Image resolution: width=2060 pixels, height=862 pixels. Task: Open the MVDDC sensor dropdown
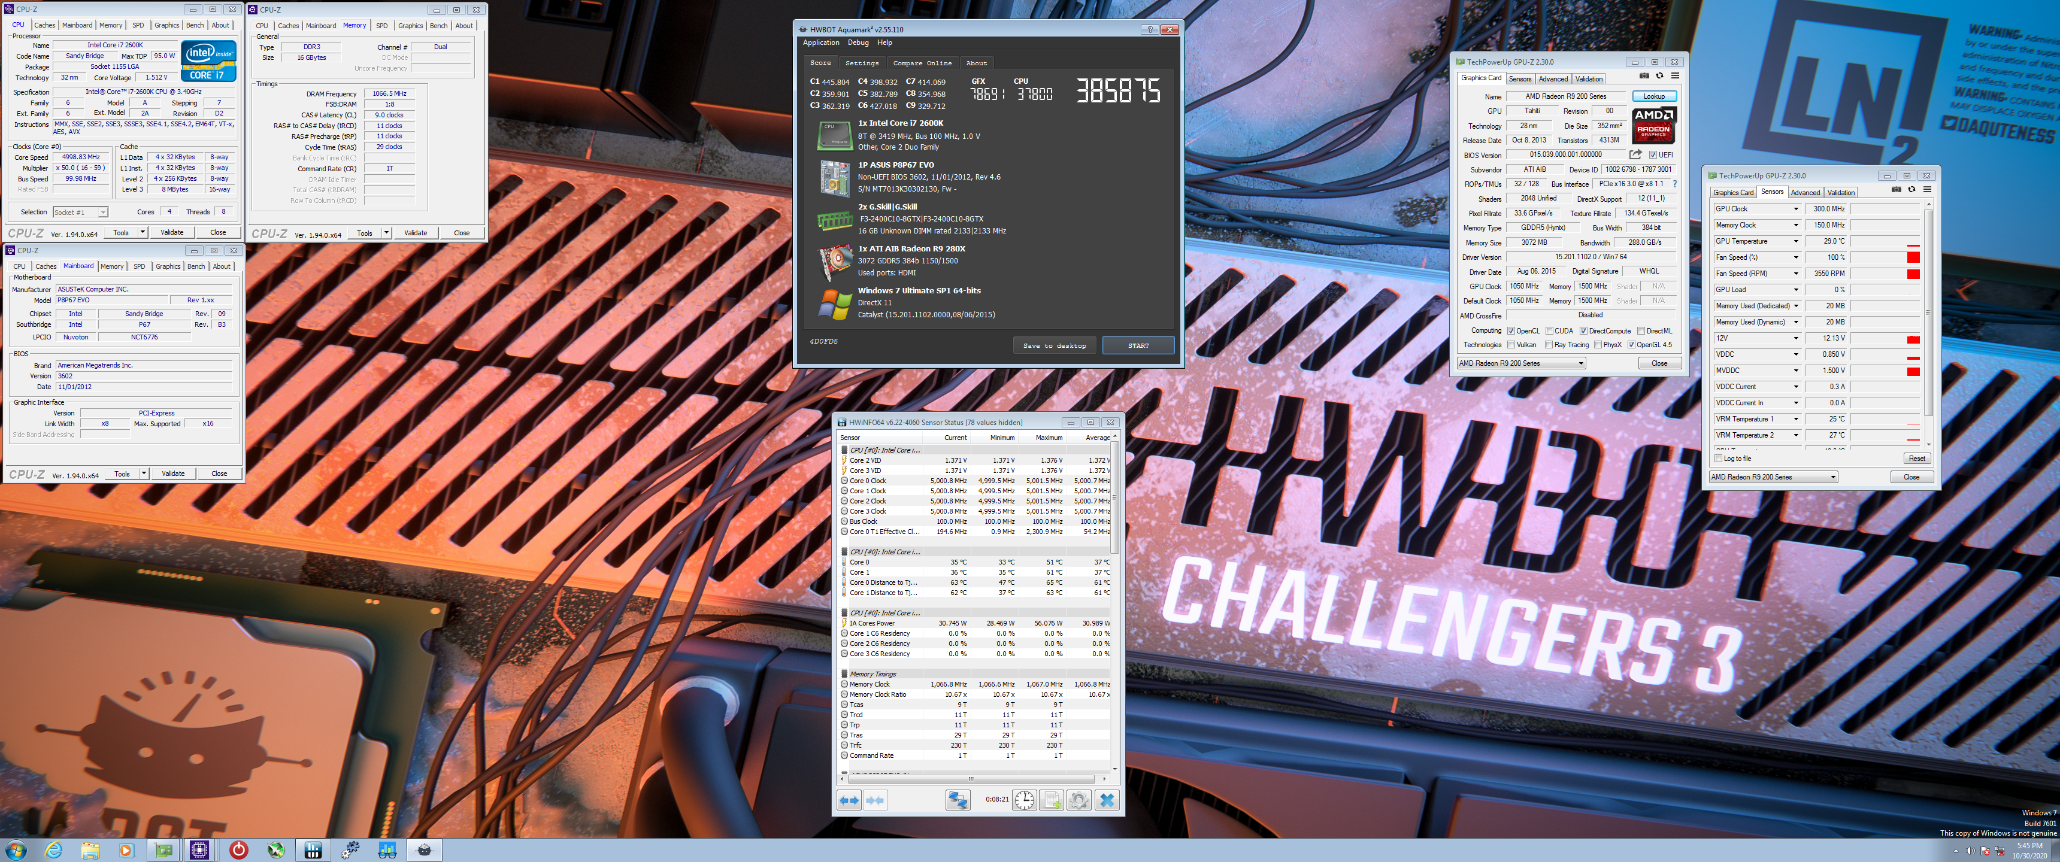tap(1795, 370)
